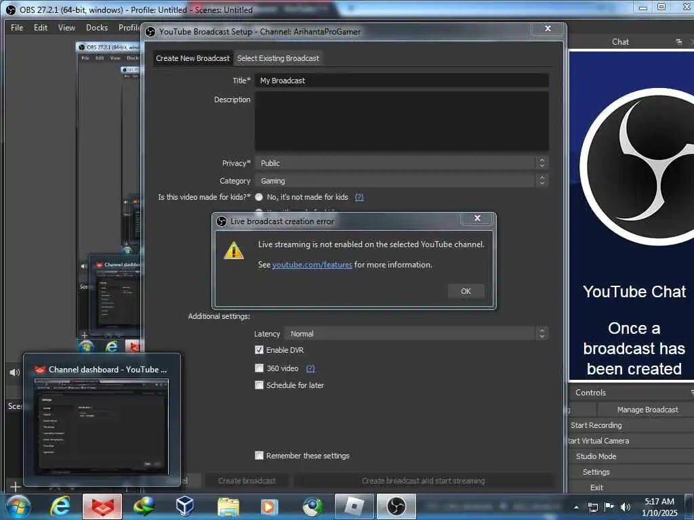The width and height of the screenshot is (694, 520).
Task: Toggle the Enable DVR checkbox
Action: 259,350
